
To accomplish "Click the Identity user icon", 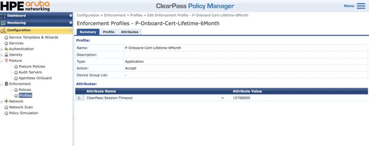I will [6, 55].
